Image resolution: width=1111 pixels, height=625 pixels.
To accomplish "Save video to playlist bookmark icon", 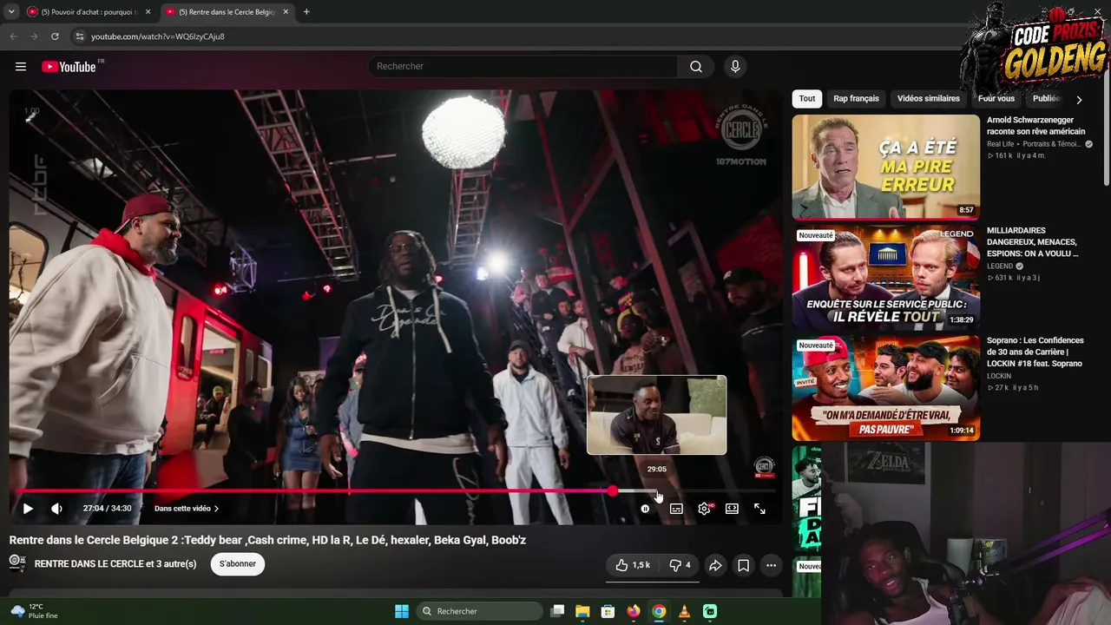I will 744,565.
